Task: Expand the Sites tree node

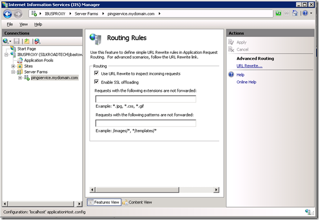Action: click(x=13, y=66)
